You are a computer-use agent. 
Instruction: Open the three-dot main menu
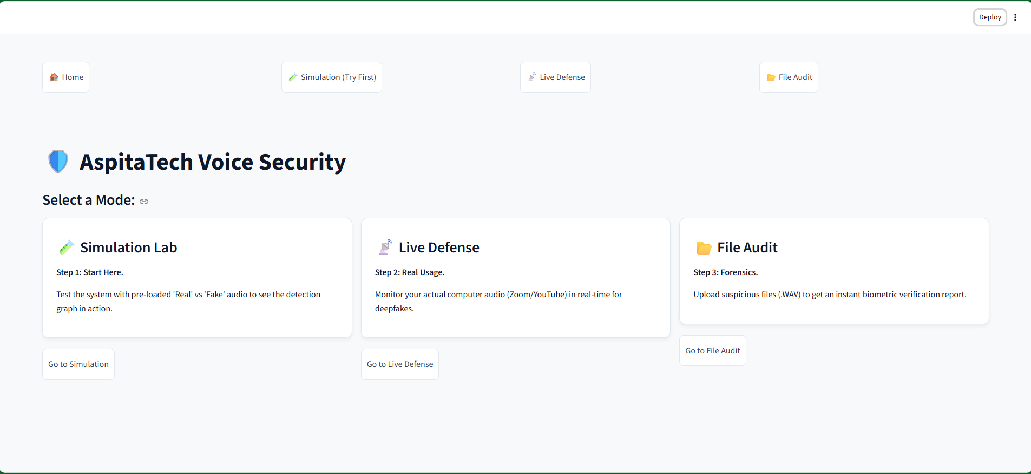(1015, 17)
